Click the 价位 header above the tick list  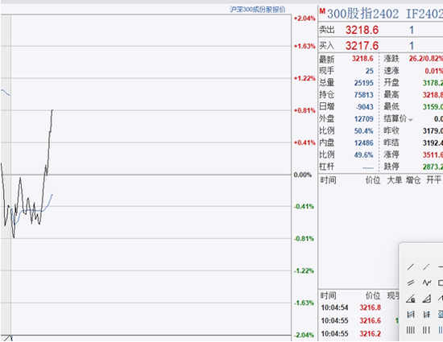(373, 295)
